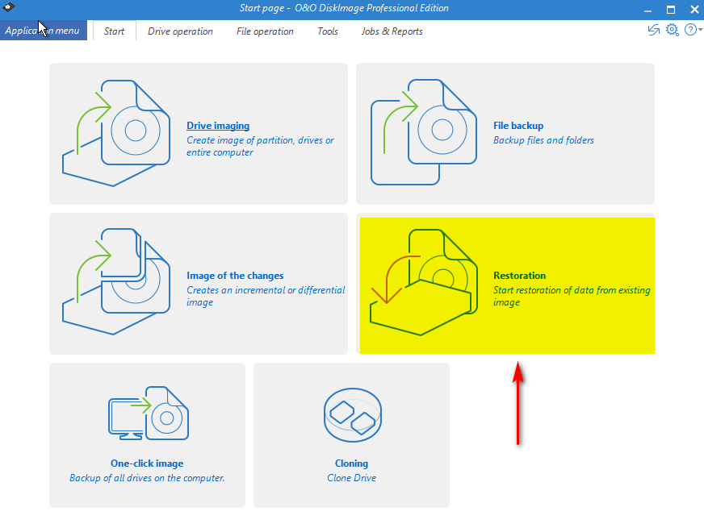Click the Drive imaging link
The height and width of the screenshot is (528, 704).
click(x=218, y=126)
